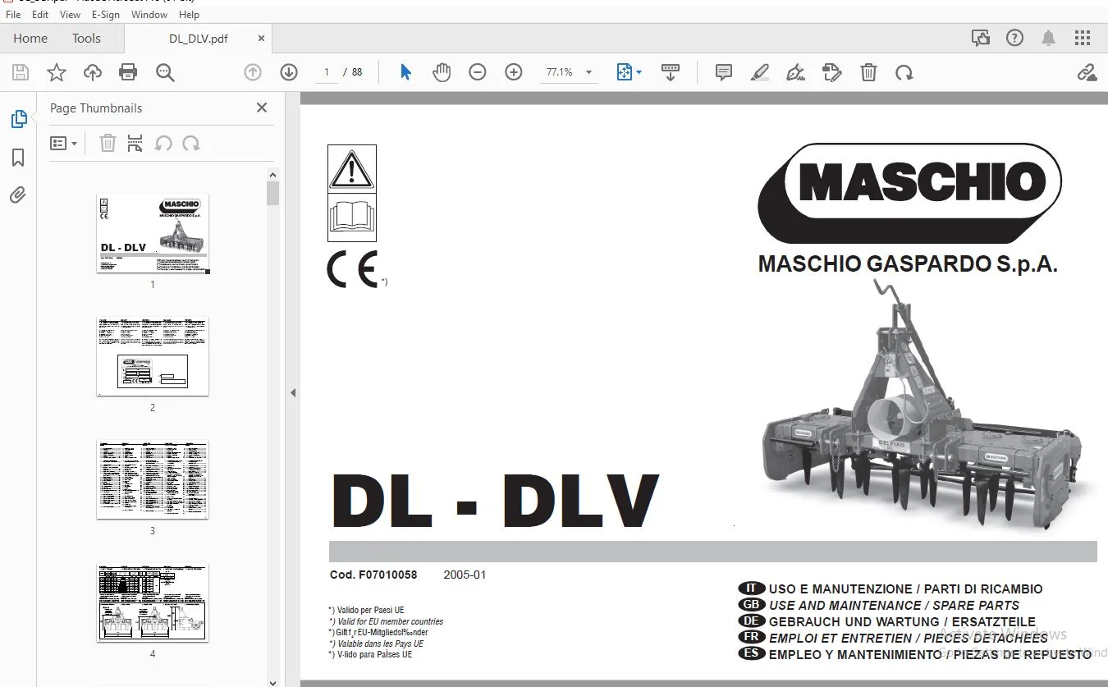Switch to the Home tab
The image size is (1108, 687).
30,38
